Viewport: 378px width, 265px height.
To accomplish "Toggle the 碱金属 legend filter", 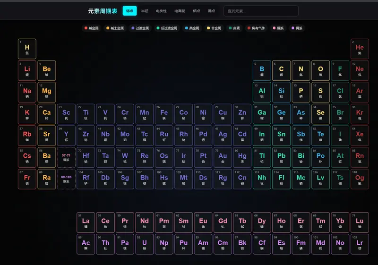I will click(91, 28).
